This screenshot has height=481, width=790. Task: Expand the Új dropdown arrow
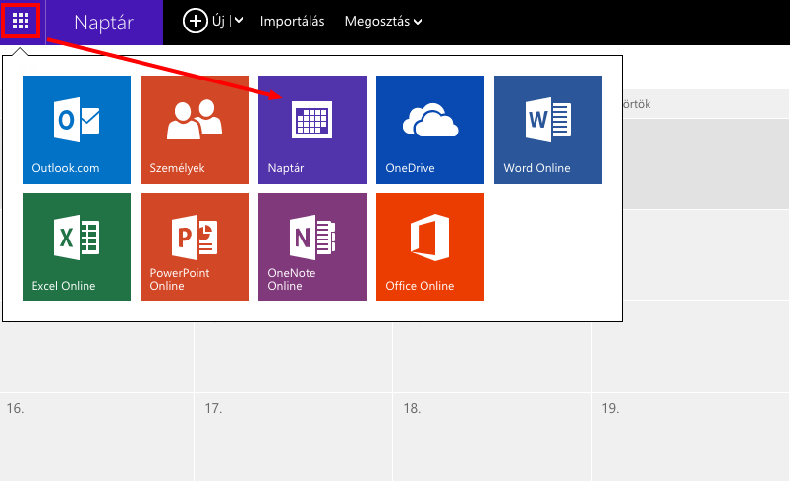(239, 21)
